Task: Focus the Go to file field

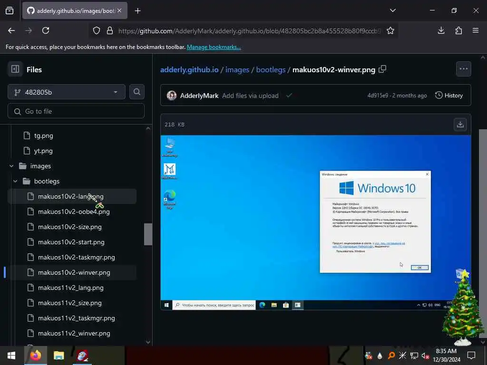Action: click(x=76, y=111)
